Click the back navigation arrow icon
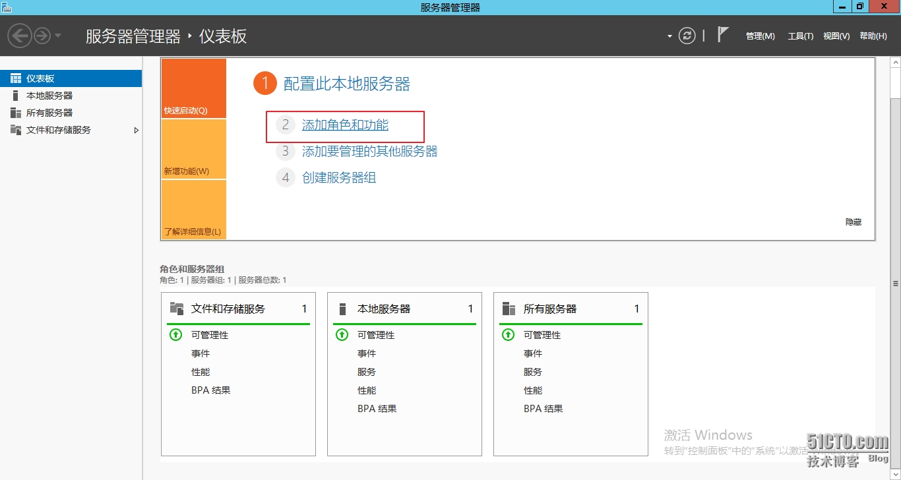 pyautogui.click(x=20, y=36)
